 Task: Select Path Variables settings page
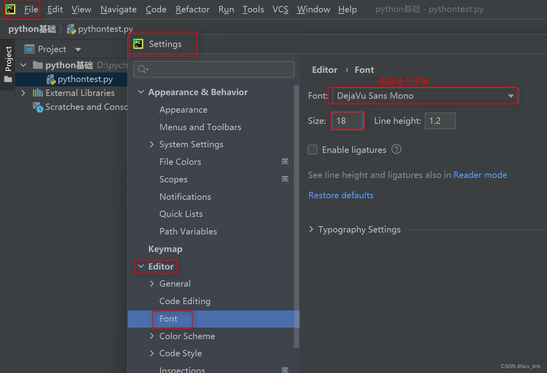[x=188, y=231]
